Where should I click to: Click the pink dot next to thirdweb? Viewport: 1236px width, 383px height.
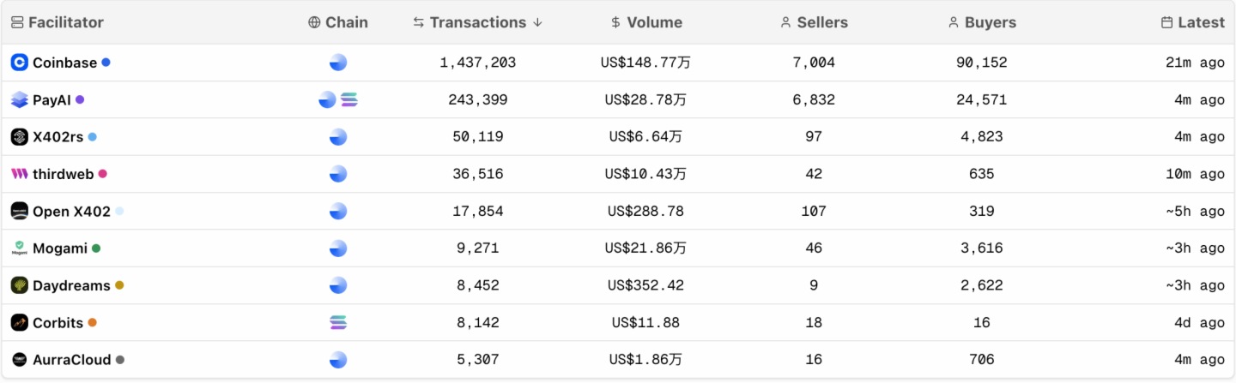point(103,174)
